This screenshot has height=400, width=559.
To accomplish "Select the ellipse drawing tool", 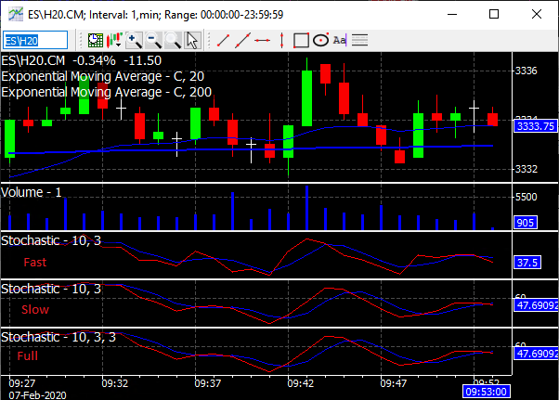I will [x=320, y=40].
